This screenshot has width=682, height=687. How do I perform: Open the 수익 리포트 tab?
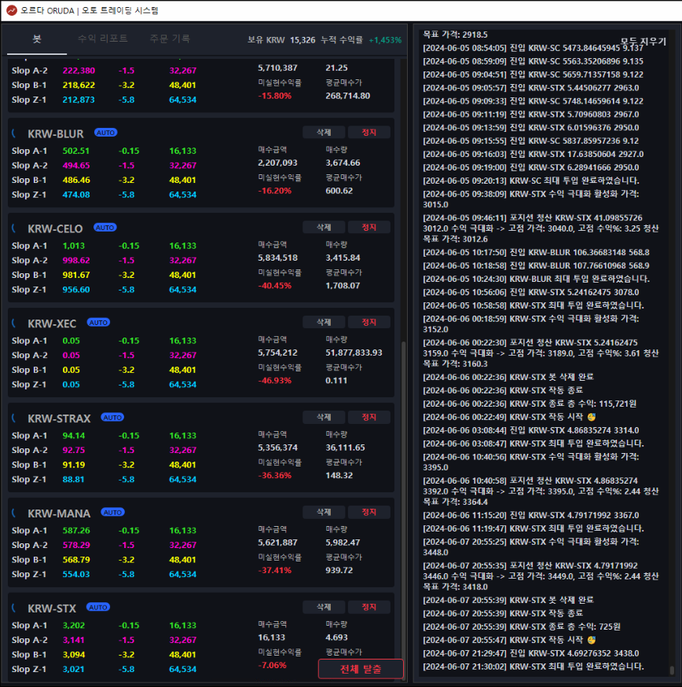click(103, 39)
